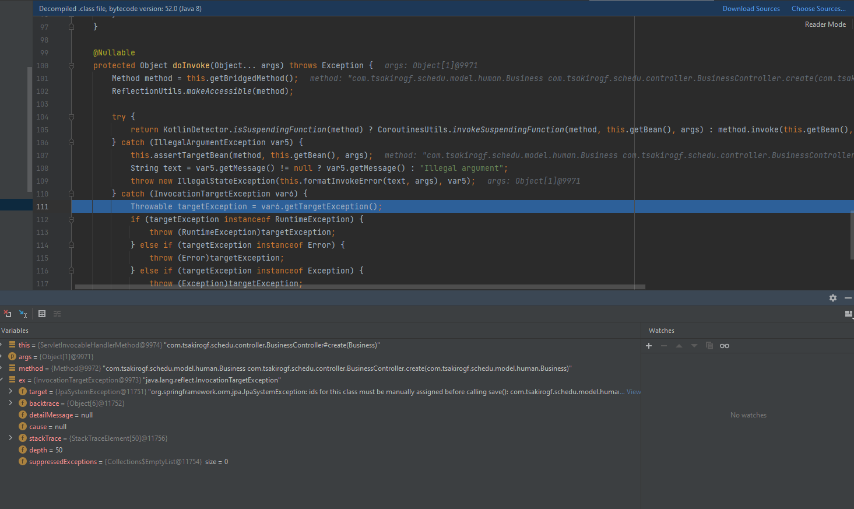Click 'ReflectionUtils.makeAccessible(method);' code line
Viewport: 854px width, 509px height.
click(202, 91)
